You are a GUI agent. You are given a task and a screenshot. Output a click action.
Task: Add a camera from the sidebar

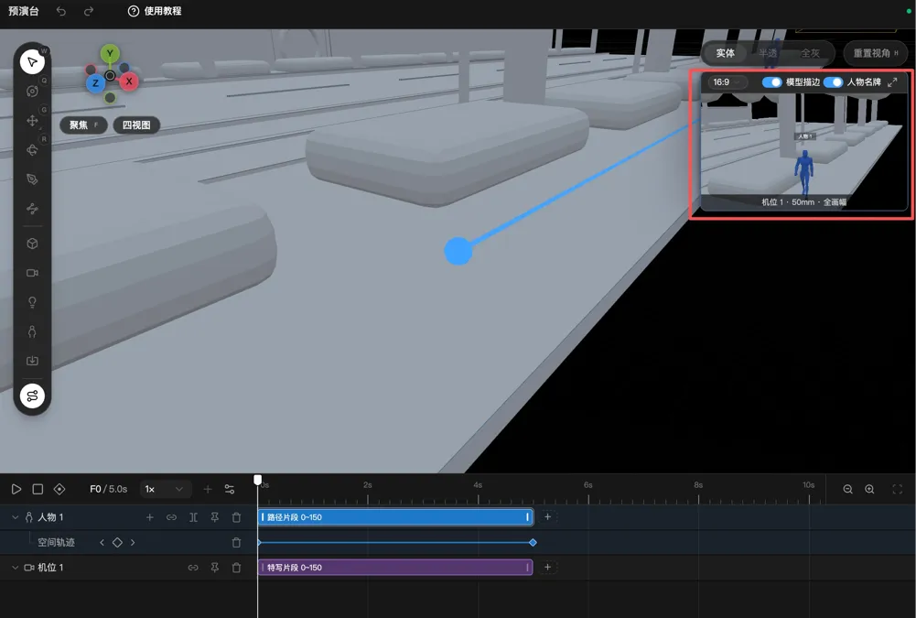pos(32,273)
